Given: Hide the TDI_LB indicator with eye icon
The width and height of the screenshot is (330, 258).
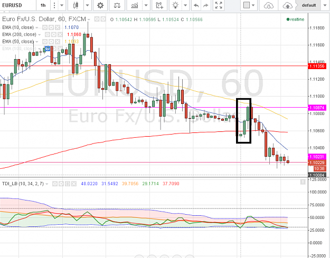Looking at the screenshot, I should click(x=54, y=184).
